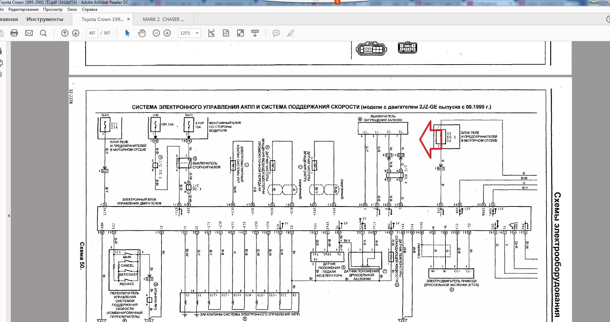Activate the Hand pan tool
This screenshot has width=610, height=322.
click(142, 33)
